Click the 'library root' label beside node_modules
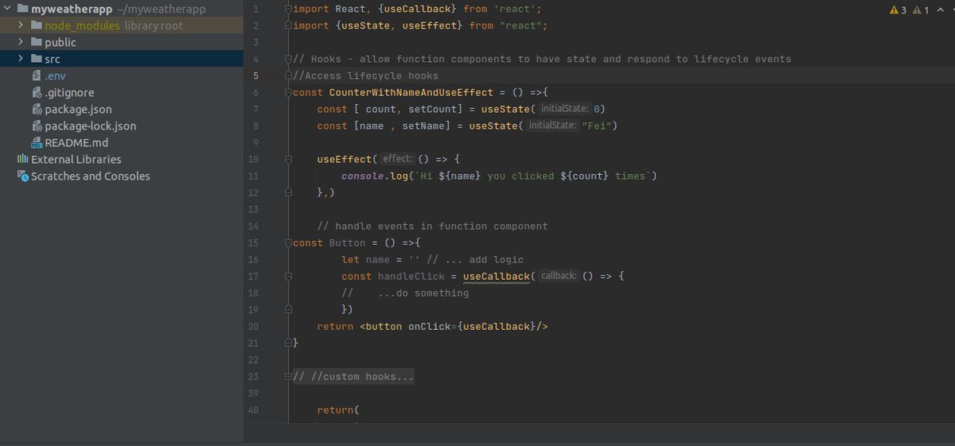The image size is (955, 446). coord(154,25)
